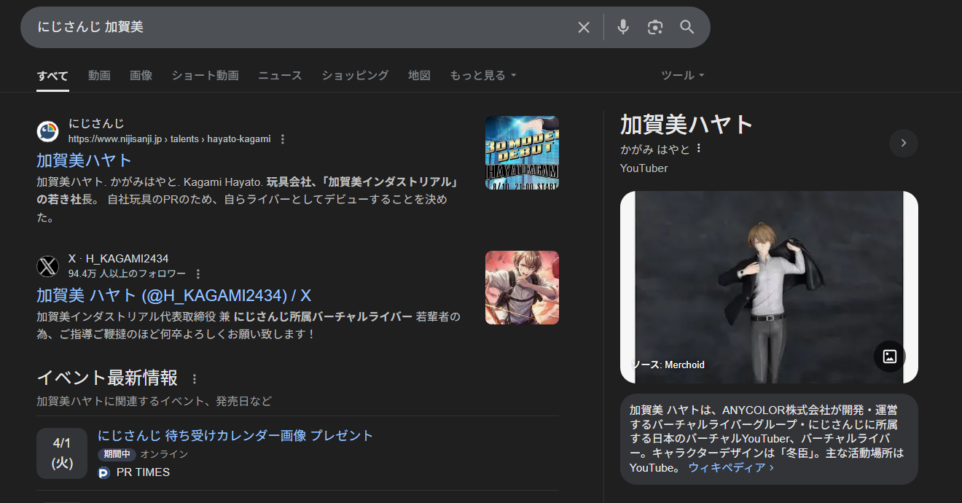The image size is (962, 503).
Task: Clear the search box text
Action: [x=584, y=28]
